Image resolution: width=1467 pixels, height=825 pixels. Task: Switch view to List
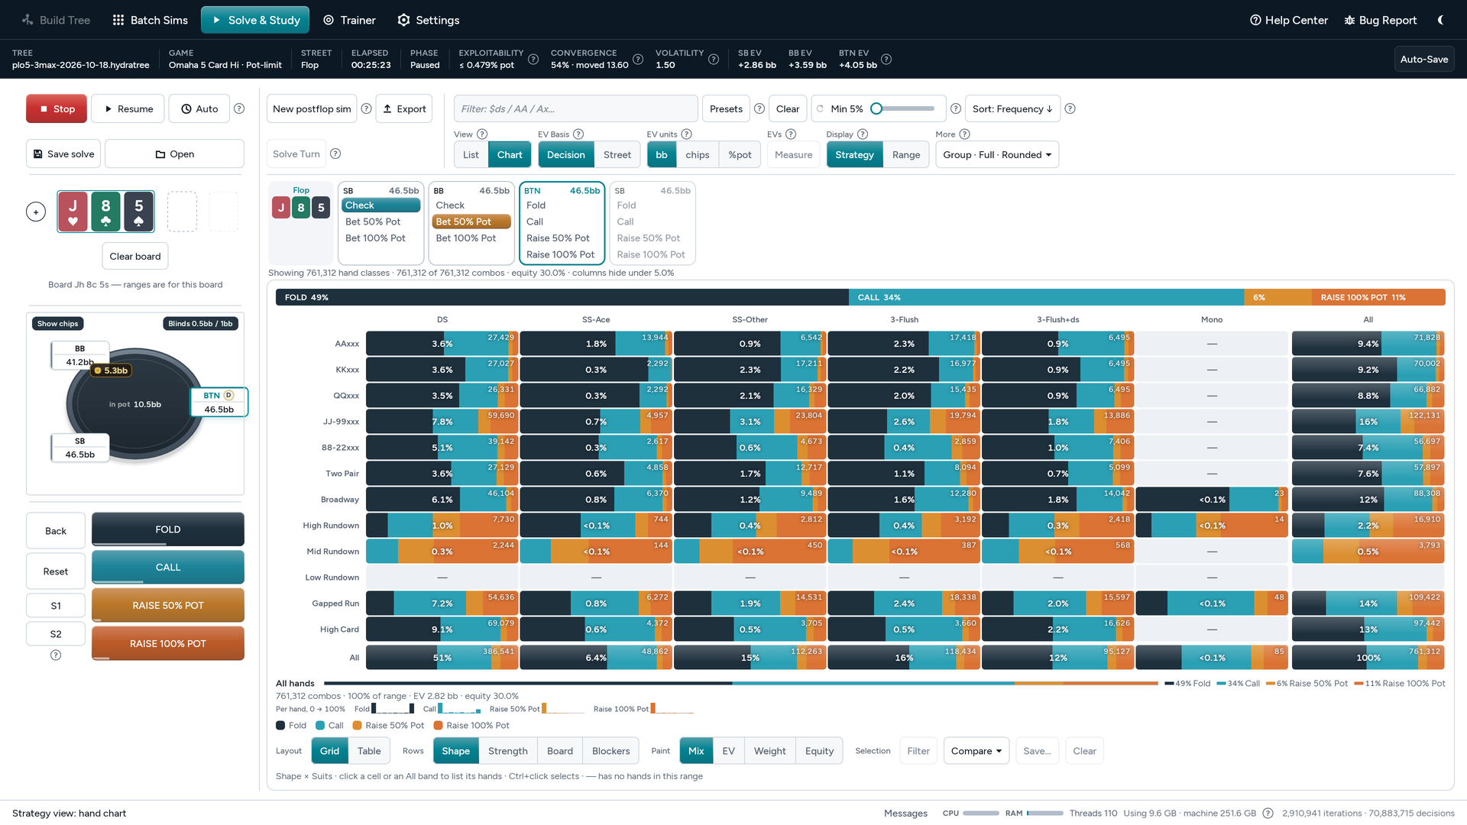coord(471,154)
